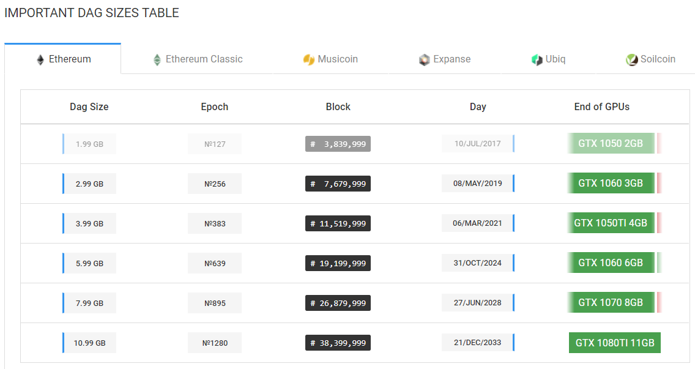695x369 pixels.
Task: Click the 2.99 GB dag size cell
Action: click(x=89, y=184)
